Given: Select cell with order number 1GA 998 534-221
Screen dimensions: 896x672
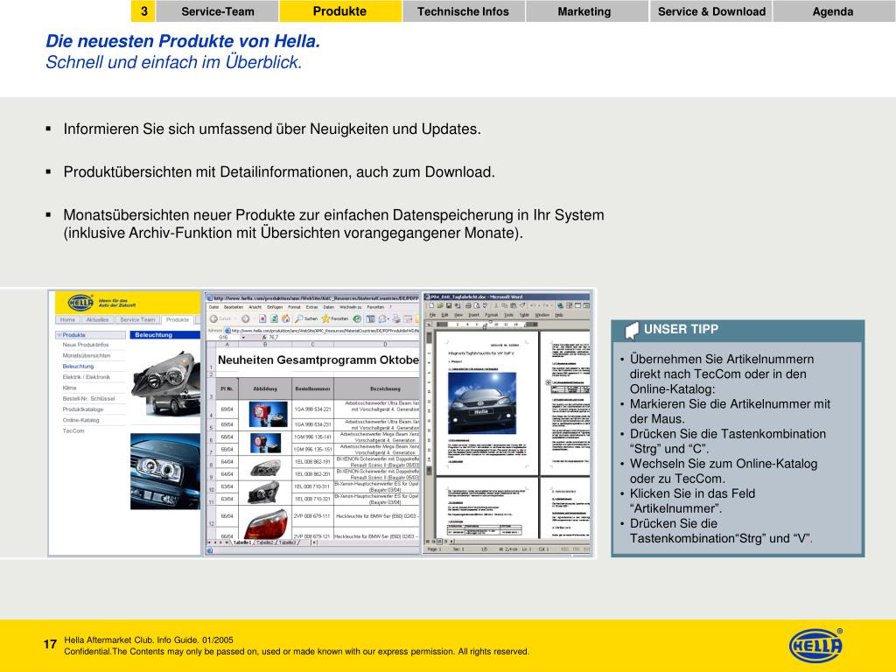Looking at the screenshot, I should click(312, 409).
